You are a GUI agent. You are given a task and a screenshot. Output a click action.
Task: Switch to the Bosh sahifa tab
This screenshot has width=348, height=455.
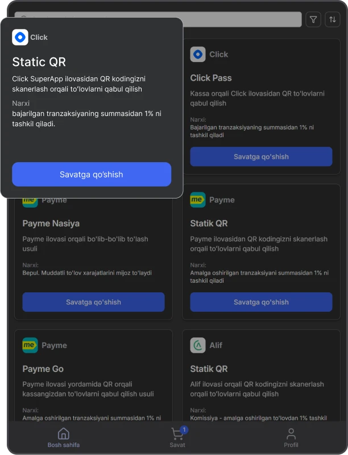click(x=64, y=438)
